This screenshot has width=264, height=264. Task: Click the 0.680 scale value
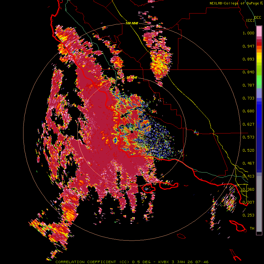pyautogui.click(x=248, y=111)
